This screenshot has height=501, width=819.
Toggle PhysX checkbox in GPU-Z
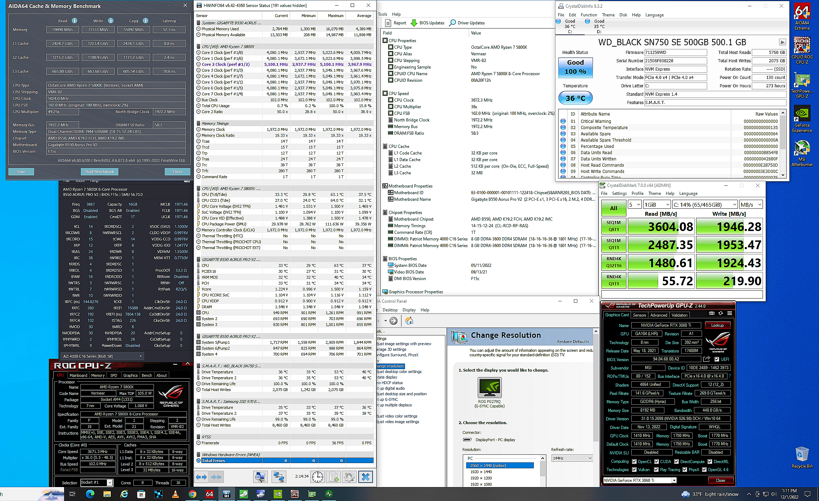tap(685, 470)
